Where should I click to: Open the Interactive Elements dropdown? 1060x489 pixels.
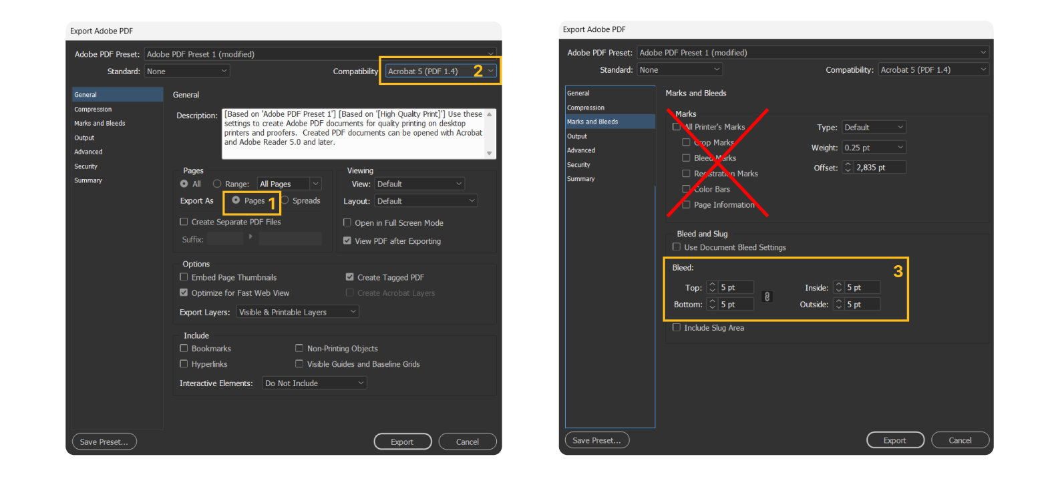point(315,383)
